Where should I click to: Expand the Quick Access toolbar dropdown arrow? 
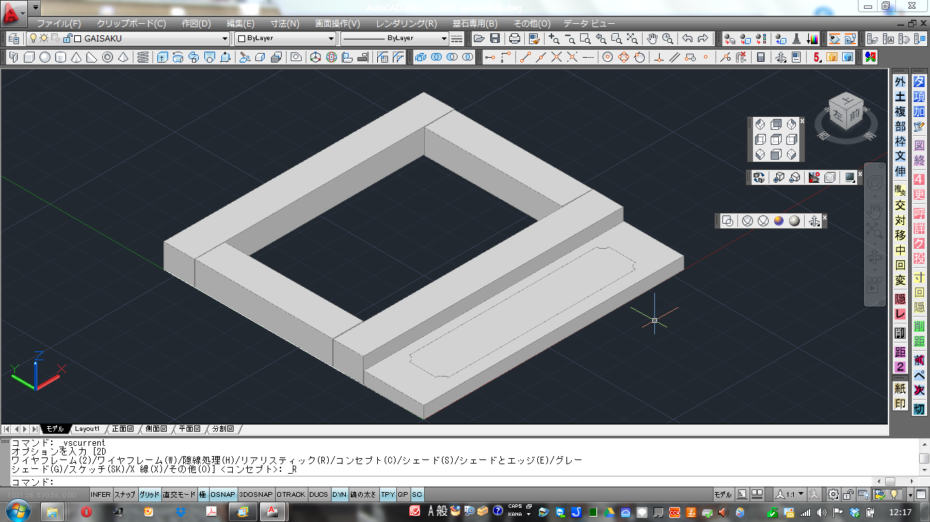pyautogui.click(x=35, y=7)
